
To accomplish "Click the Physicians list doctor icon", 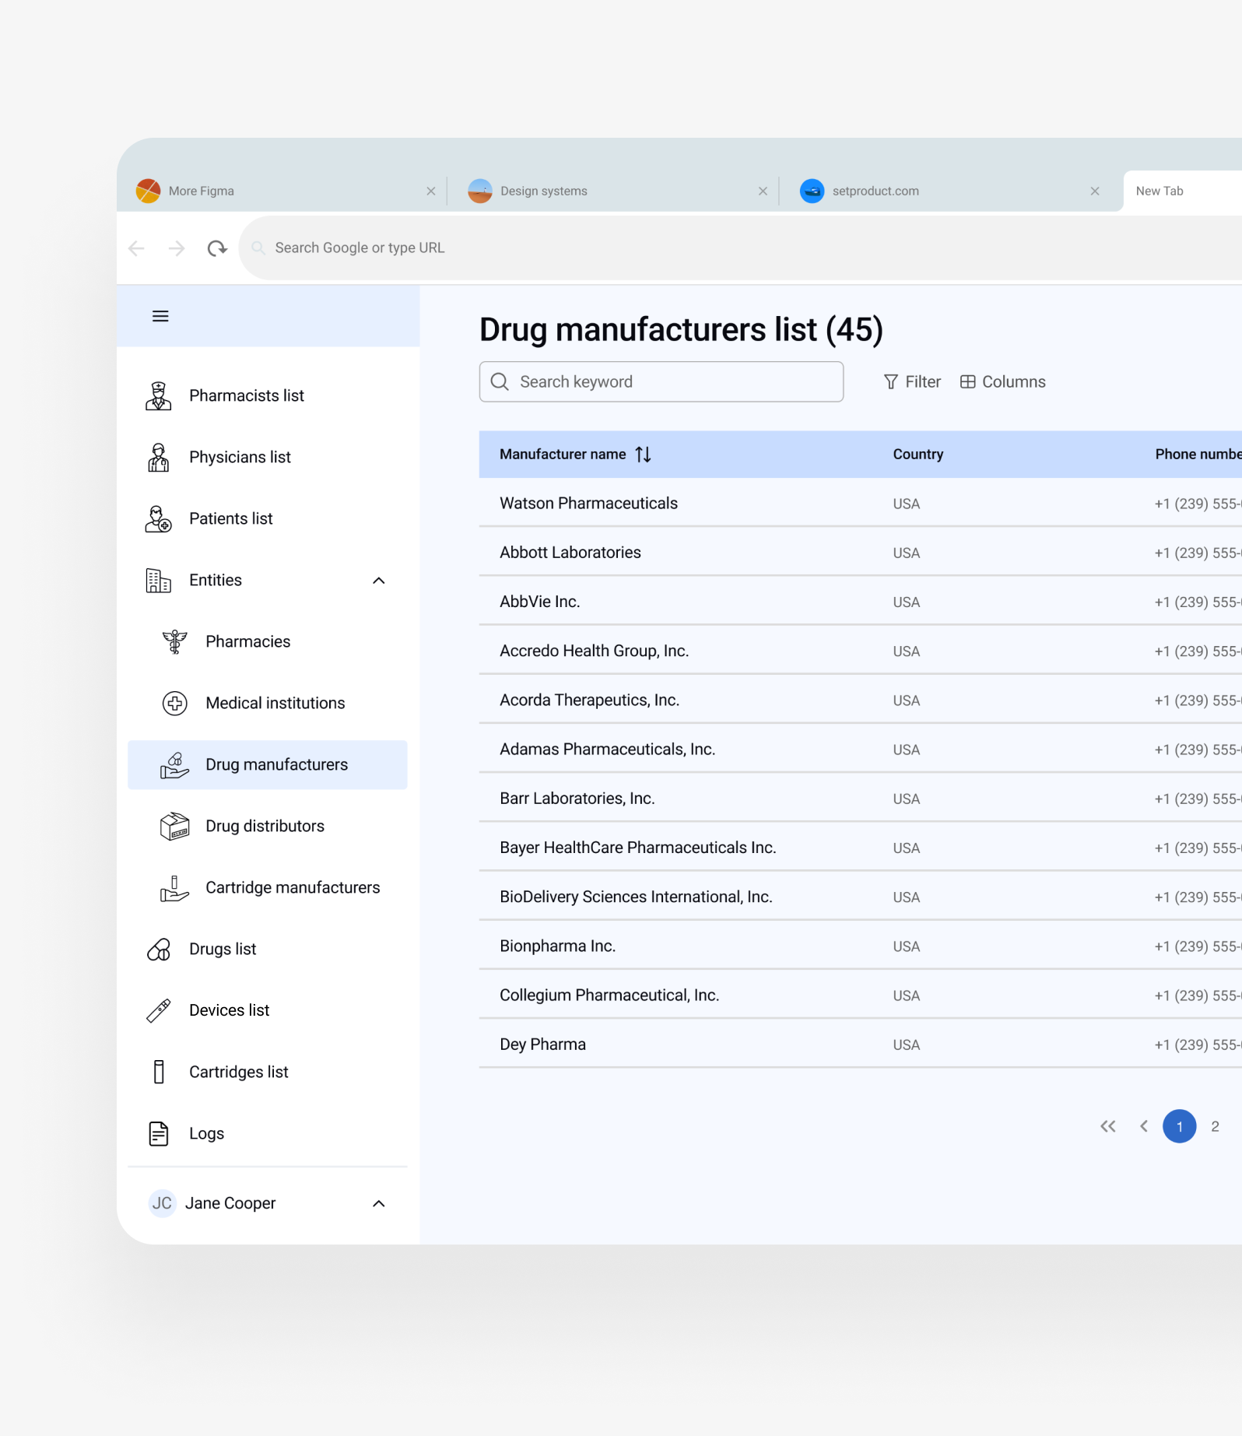I will click(159, 457).
